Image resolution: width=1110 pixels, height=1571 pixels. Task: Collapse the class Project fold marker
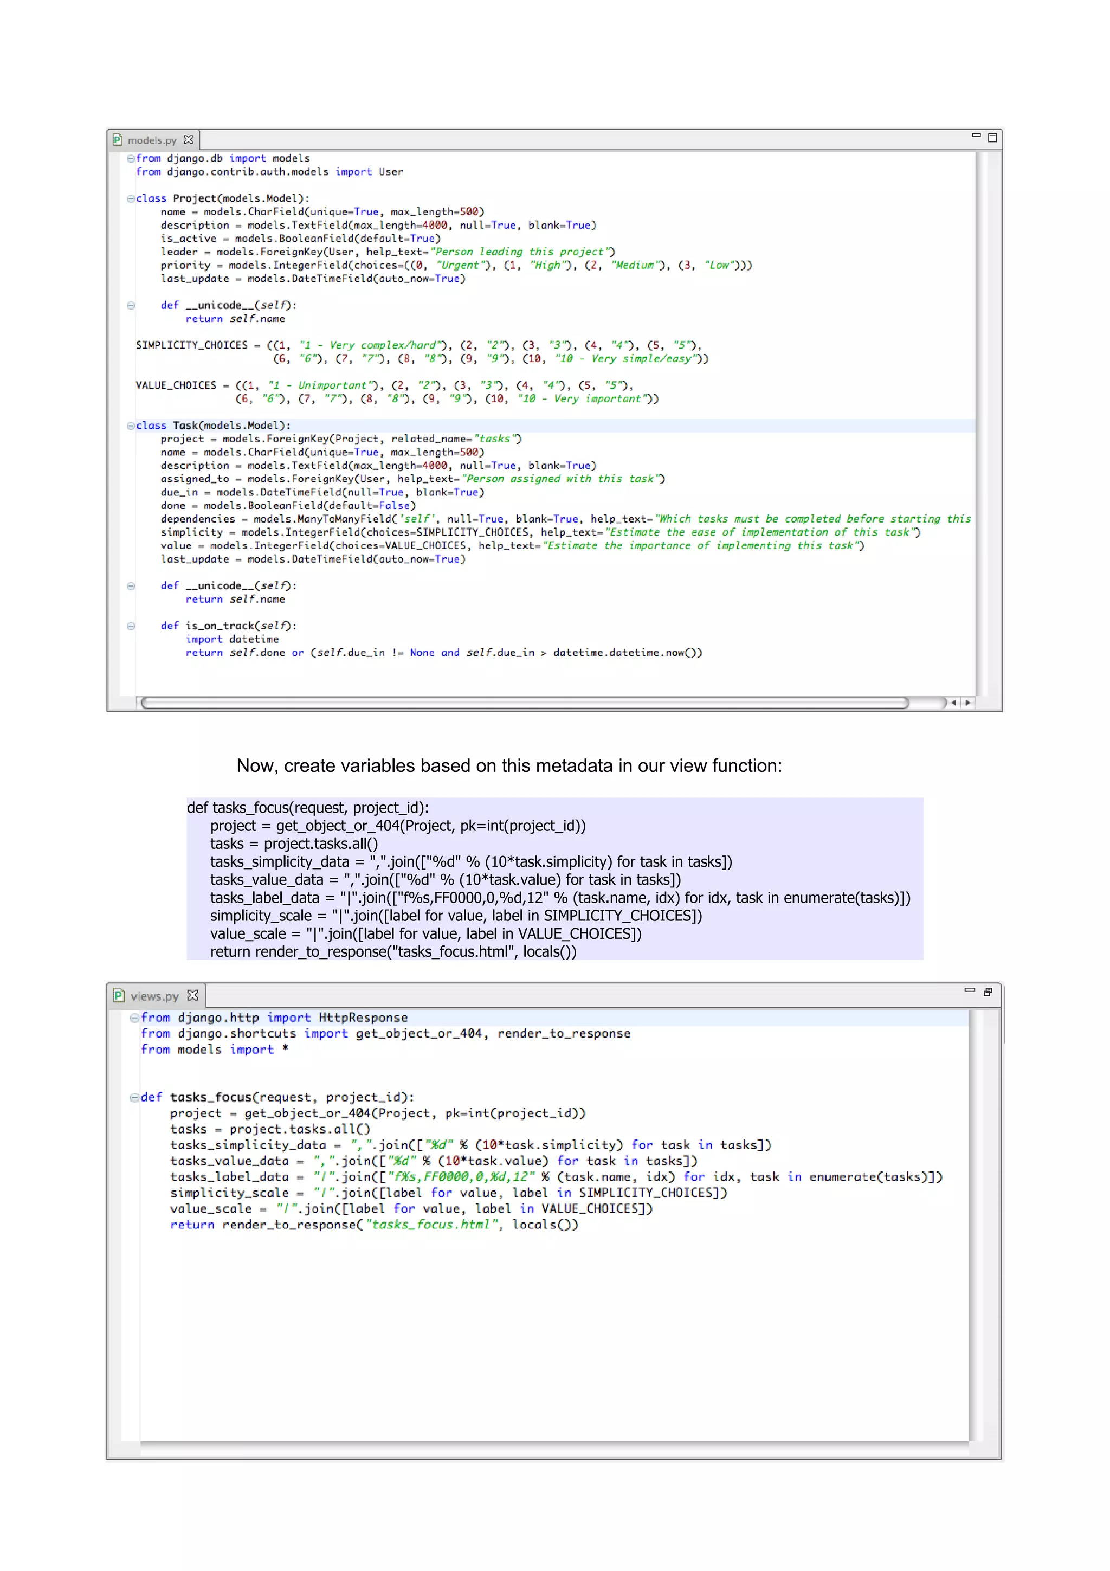click(131, 198)
